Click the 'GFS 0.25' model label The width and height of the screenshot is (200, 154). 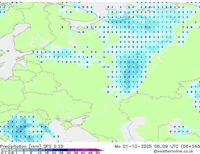point(53,146)
